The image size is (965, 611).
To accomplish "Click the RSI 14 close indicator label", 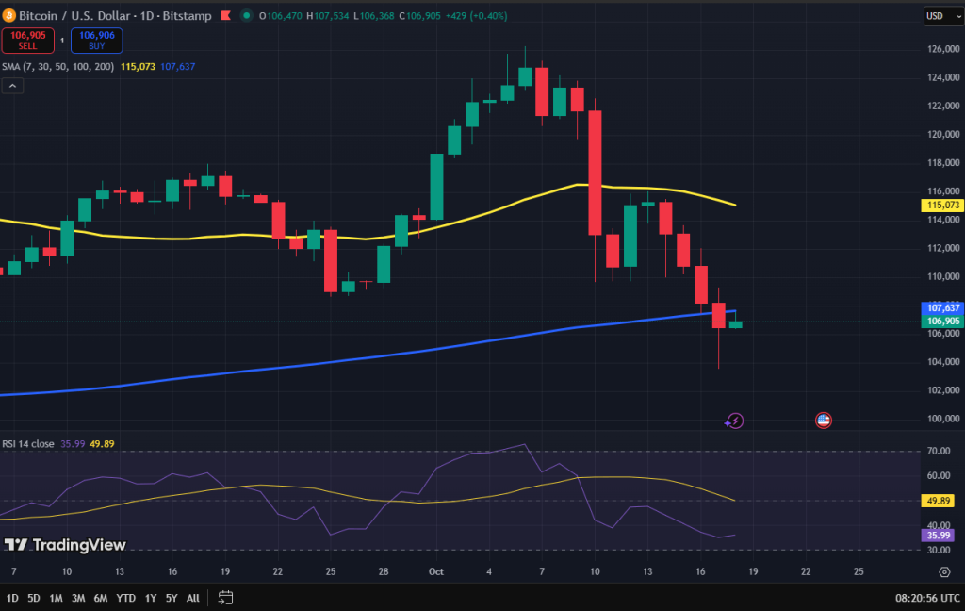I will (27, 443).
